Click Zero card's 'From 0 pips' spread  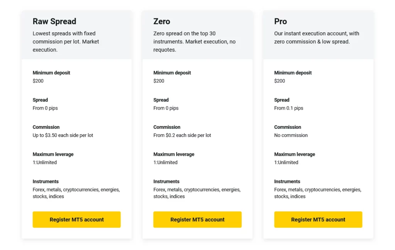[166, 108]
